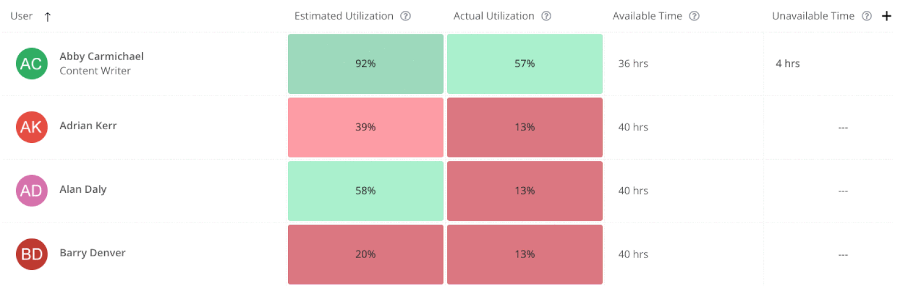This screenshot has width=916, height=286.
Task: Click the ascending sort arrow beside User
Action: [48, 17]
